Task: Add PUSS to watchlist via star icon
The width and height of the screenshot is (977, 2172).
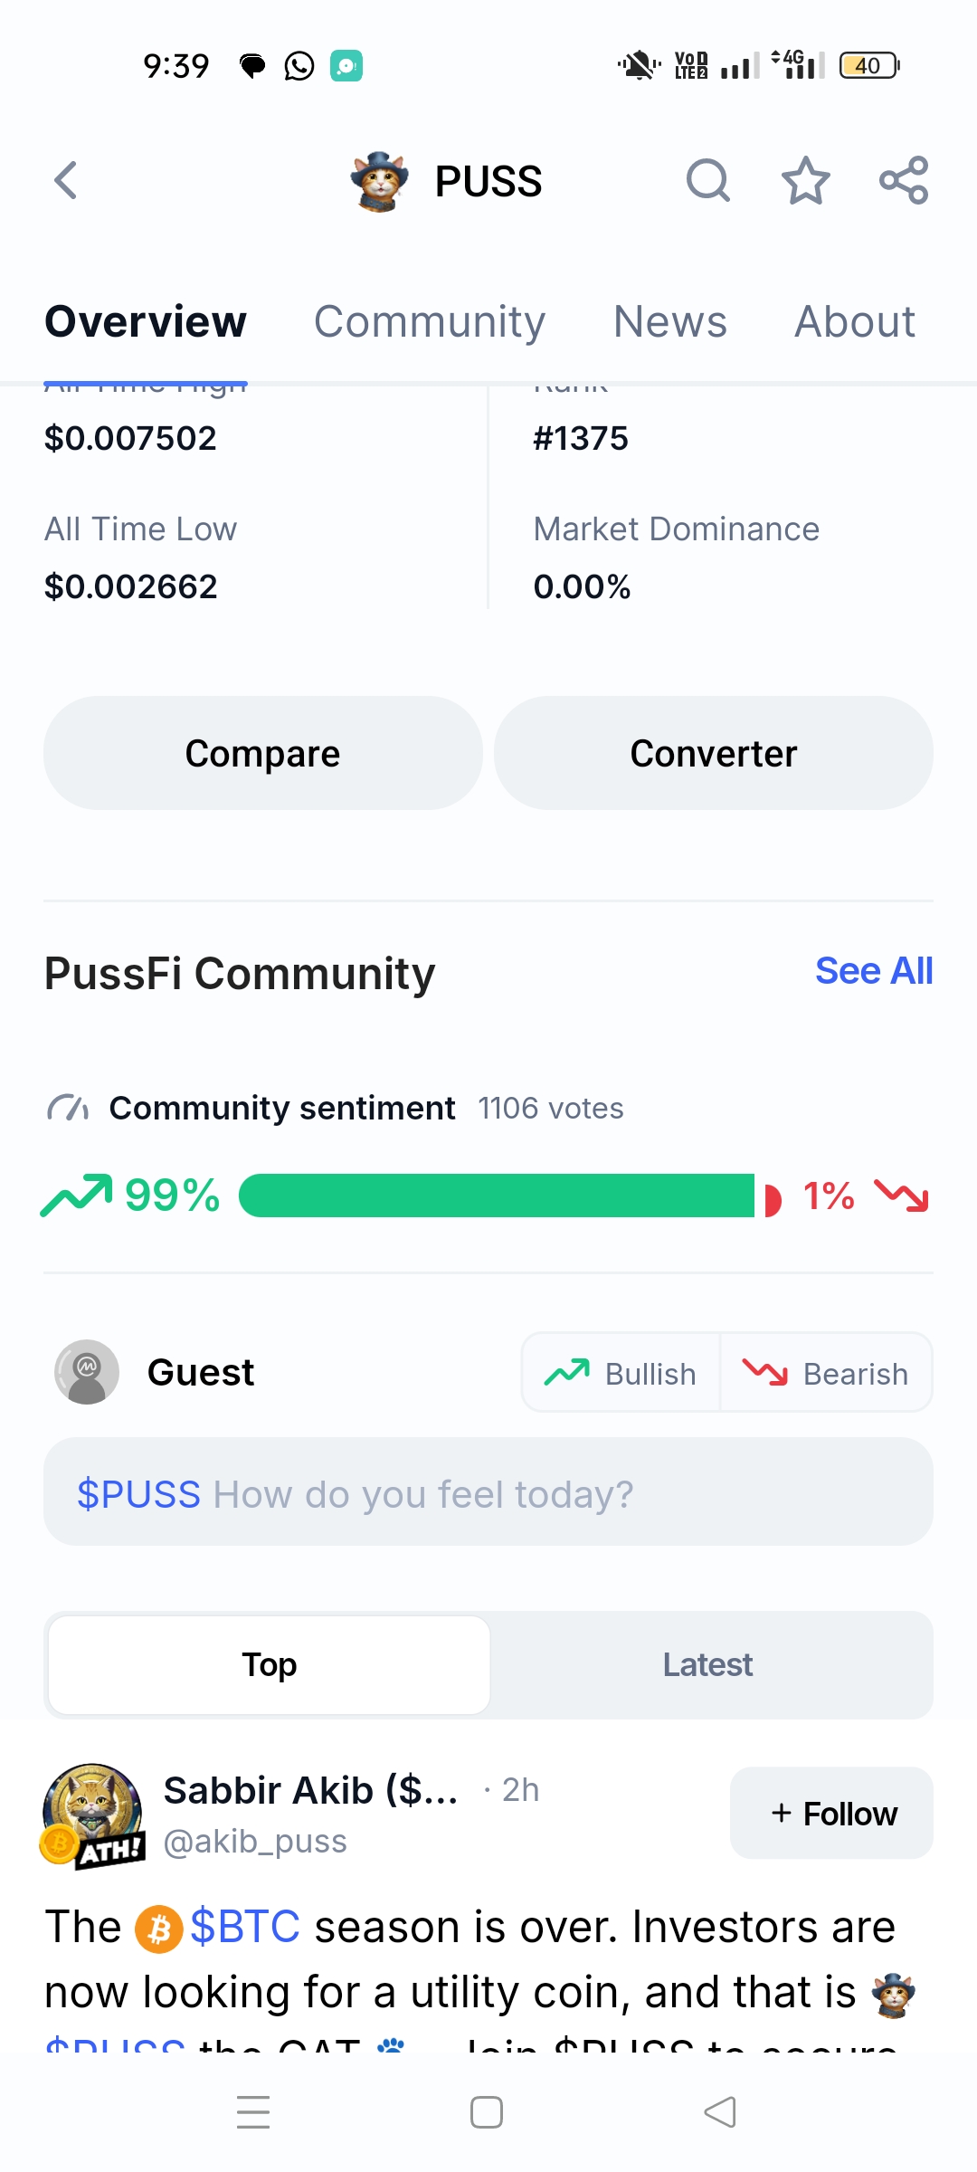Action: [x=805, y=180]
